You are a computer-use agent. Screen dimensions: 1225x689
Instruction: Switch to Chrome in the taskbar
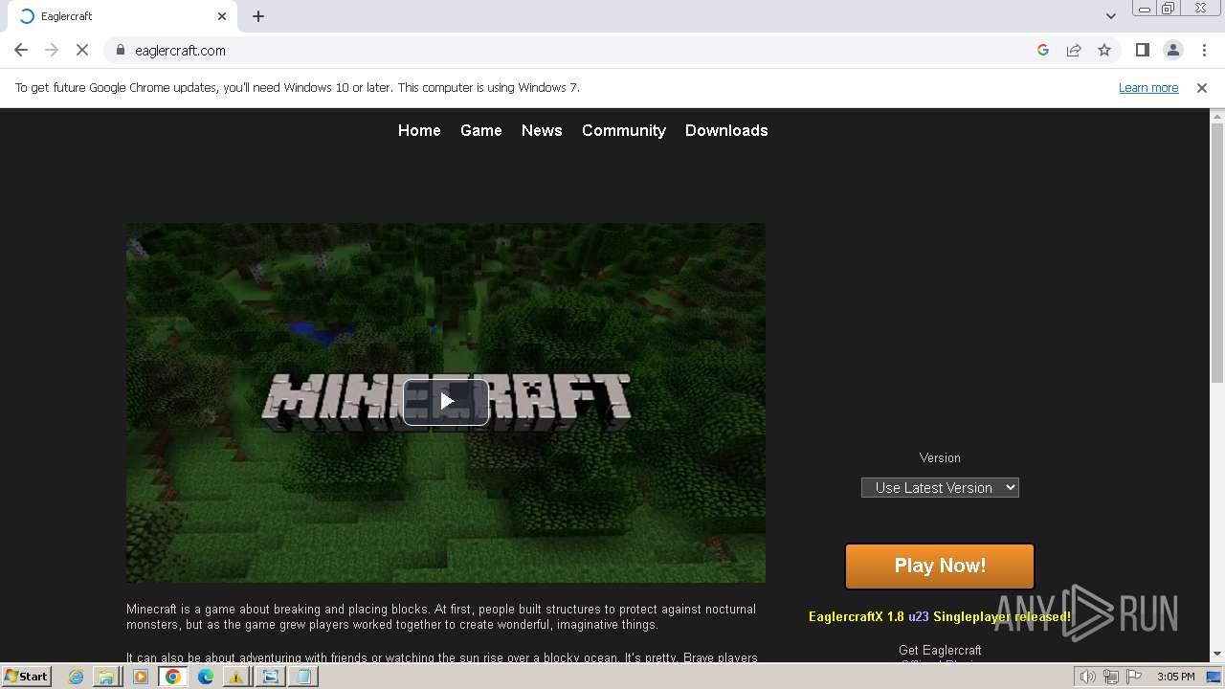[173, 677]
